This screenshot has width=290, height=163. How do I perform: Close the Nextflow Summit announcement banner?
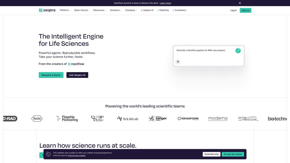coord(240,3)
